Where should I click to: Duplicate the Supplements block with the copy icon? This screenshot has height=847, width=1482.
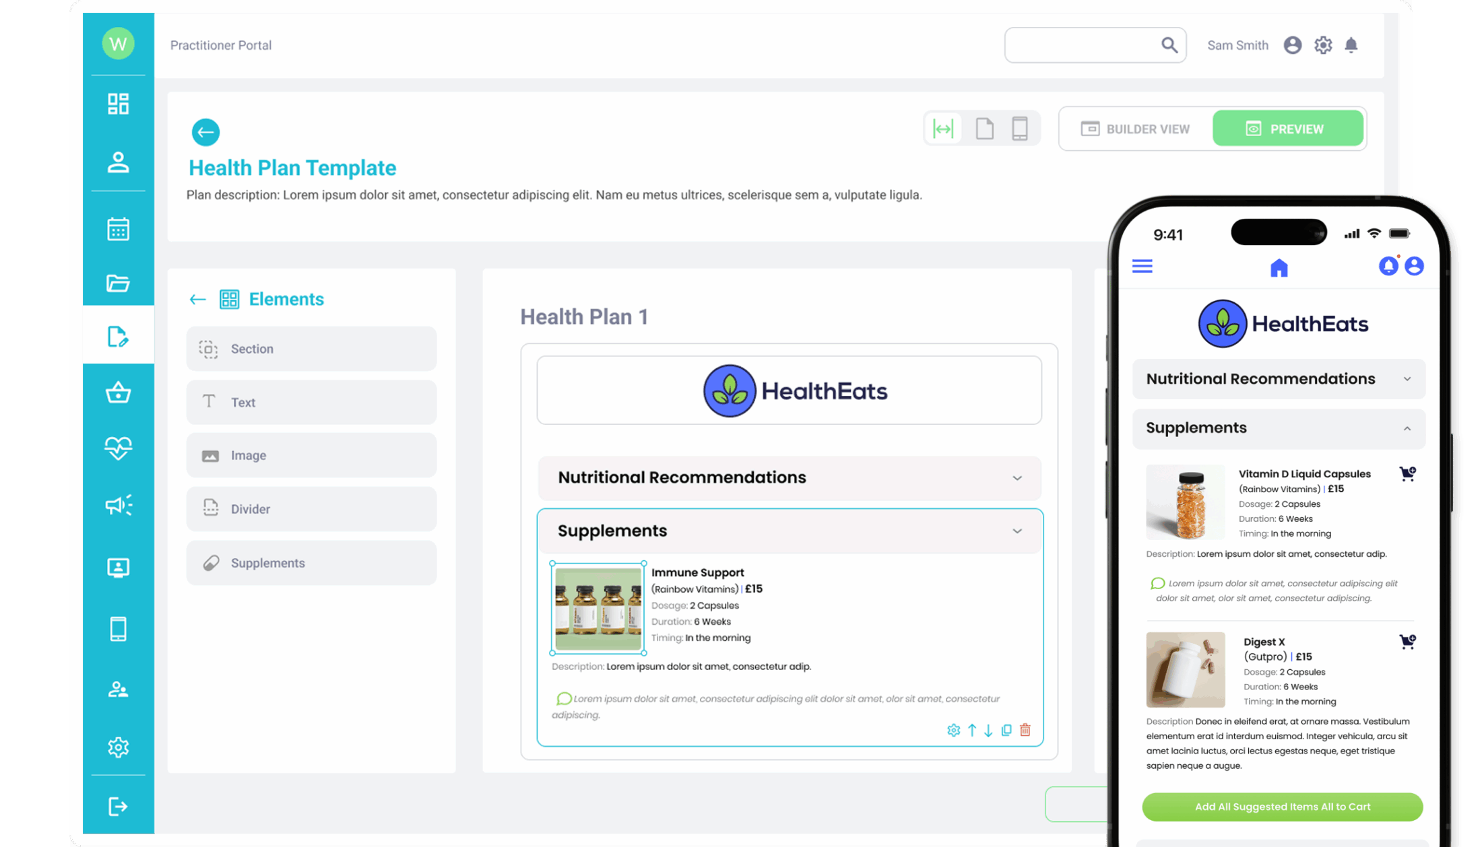[1006, 730]
